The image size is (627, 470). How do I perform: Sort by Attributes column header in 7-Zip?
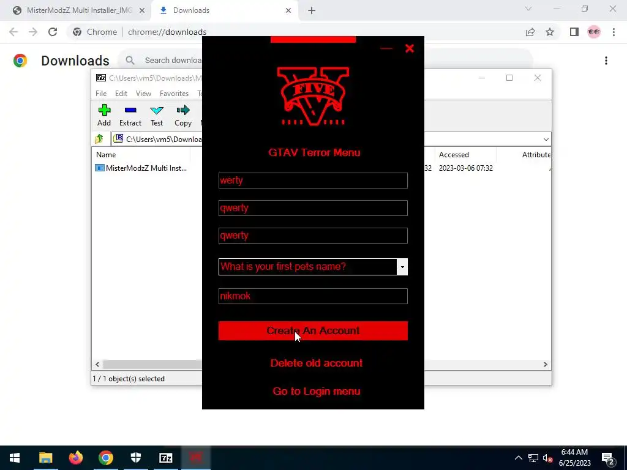click(x=536, y=155)
